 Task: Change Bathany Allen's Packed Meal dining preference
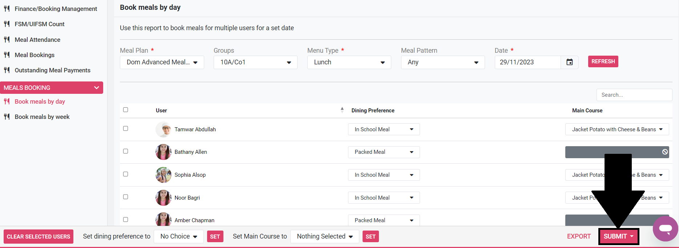coord(384,152)
